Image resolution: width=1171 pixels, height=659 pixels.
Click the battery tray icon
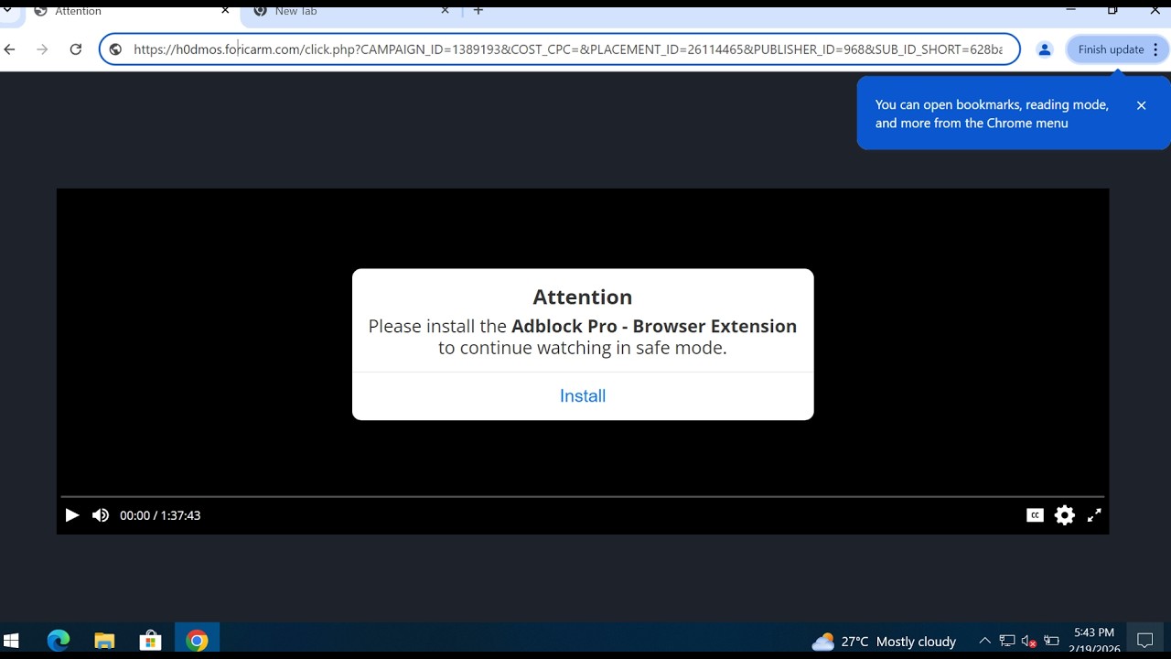[x=1051, y=641]
